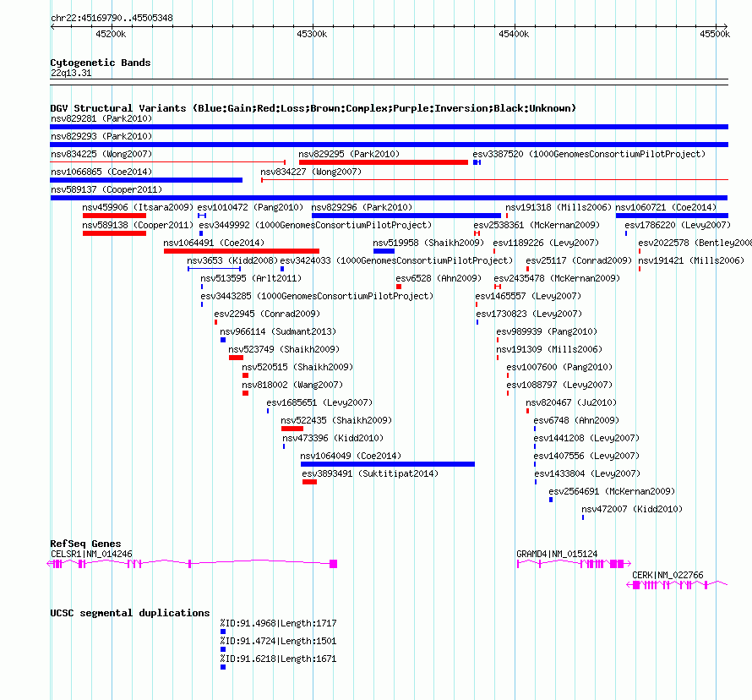Open the nsv191421 (Mills2006) variant
This screenshot has height=700, width=752.
point(690,260)
